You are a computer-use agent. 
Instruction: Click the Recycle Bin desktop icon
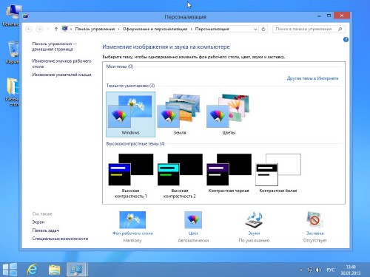click(12, 52)
